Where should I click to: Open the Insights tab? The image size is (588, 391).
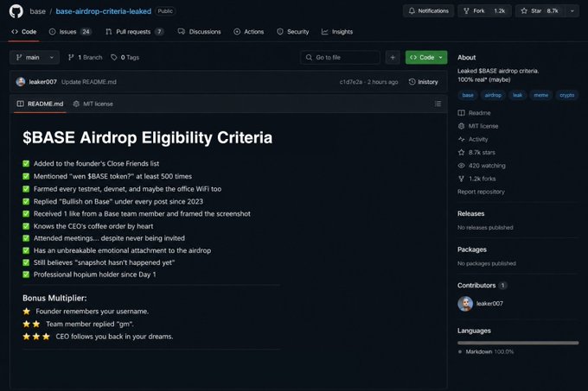coord(337,32)
